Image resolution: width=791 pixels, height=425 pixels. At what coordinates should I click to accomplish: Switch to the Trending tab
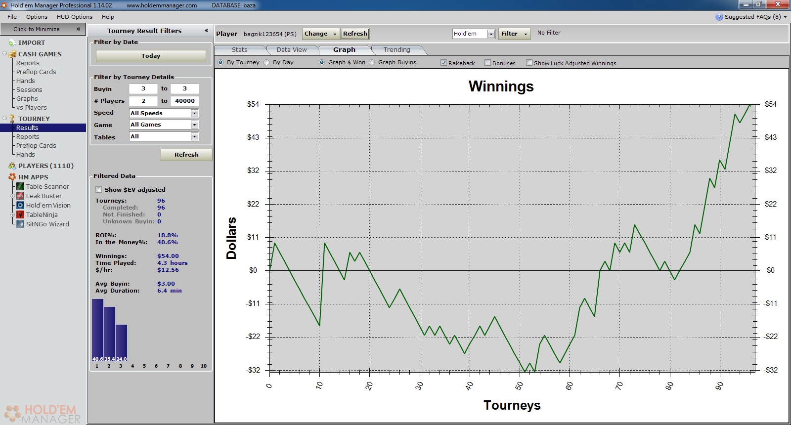pyautogui.click(x=396, y=50)
